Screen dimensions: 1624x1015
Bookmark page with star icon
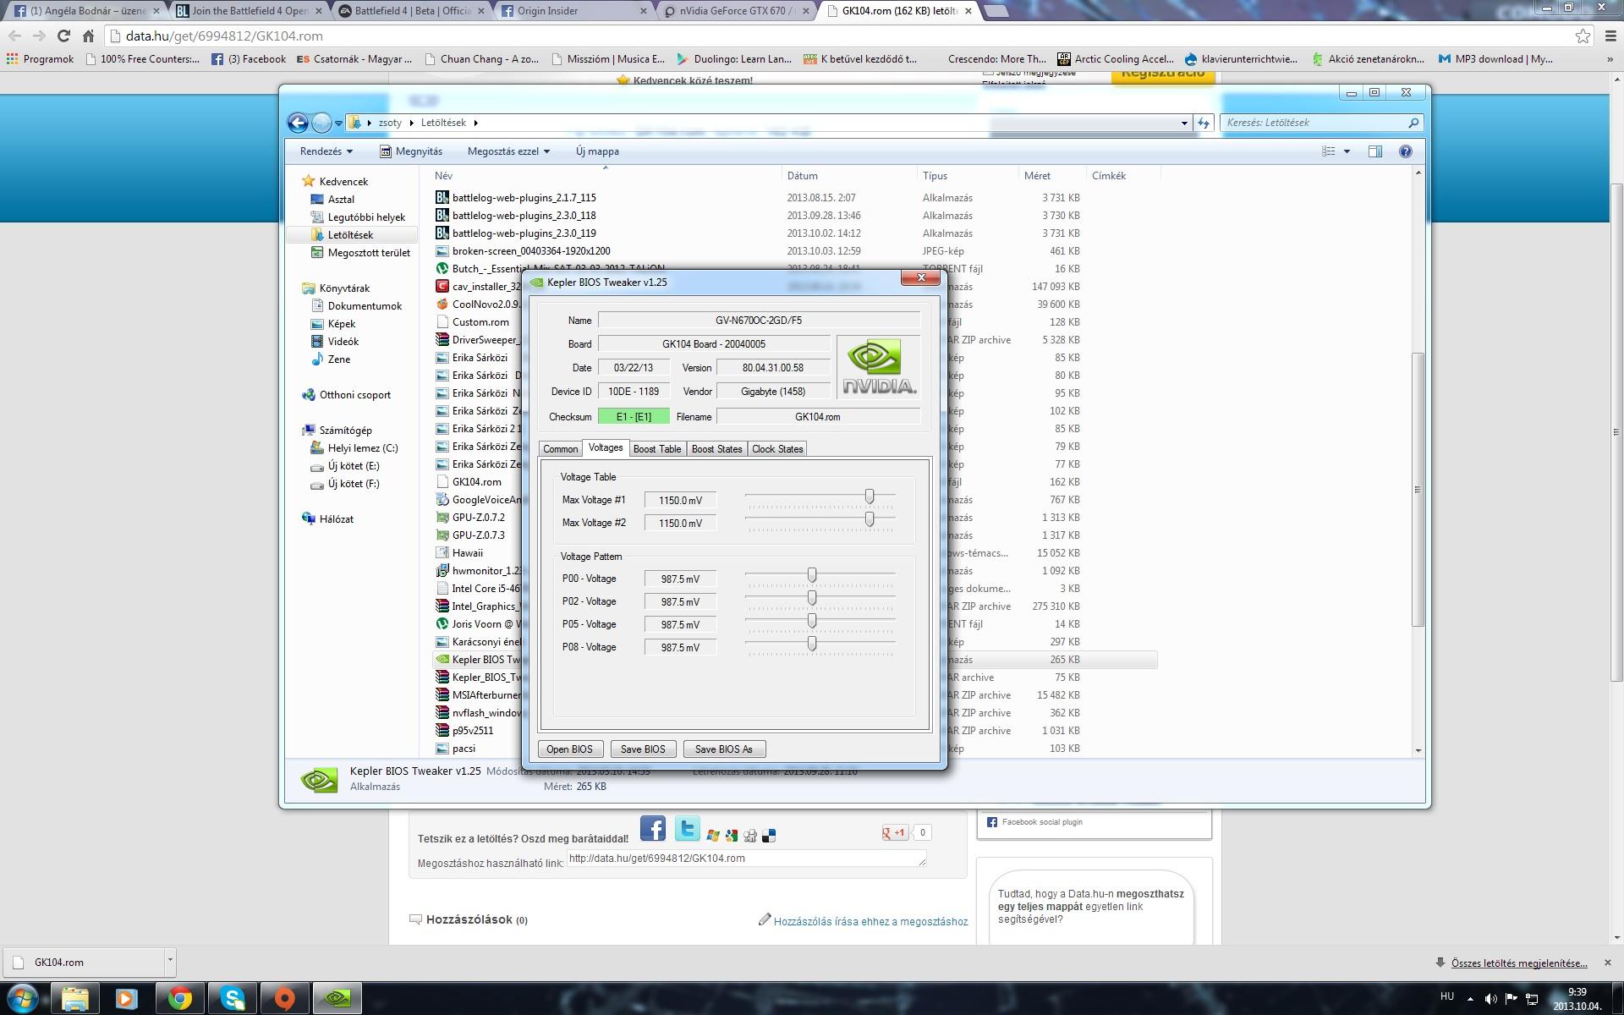coord(1583,36)
